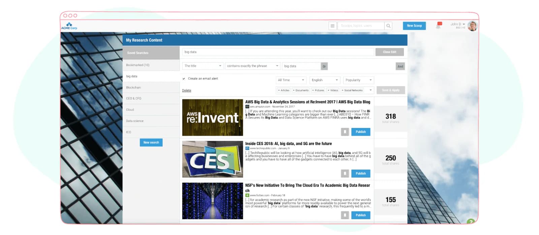Click the phrase value field next to Or
This screenshot has height=235, width=539.
click(301, 66)
